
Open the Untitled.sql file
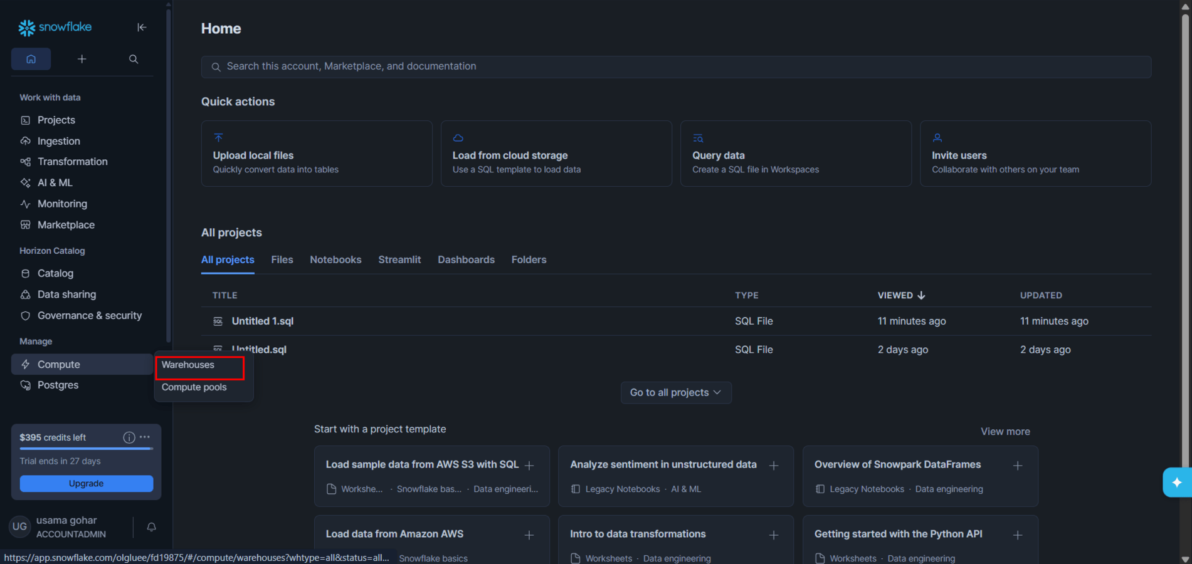point(259,350)
